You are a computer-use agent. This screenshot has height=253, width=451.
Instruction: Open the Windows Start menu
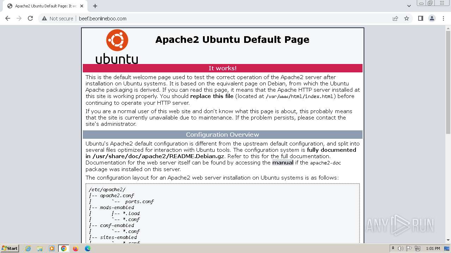[x=10, y=248]
